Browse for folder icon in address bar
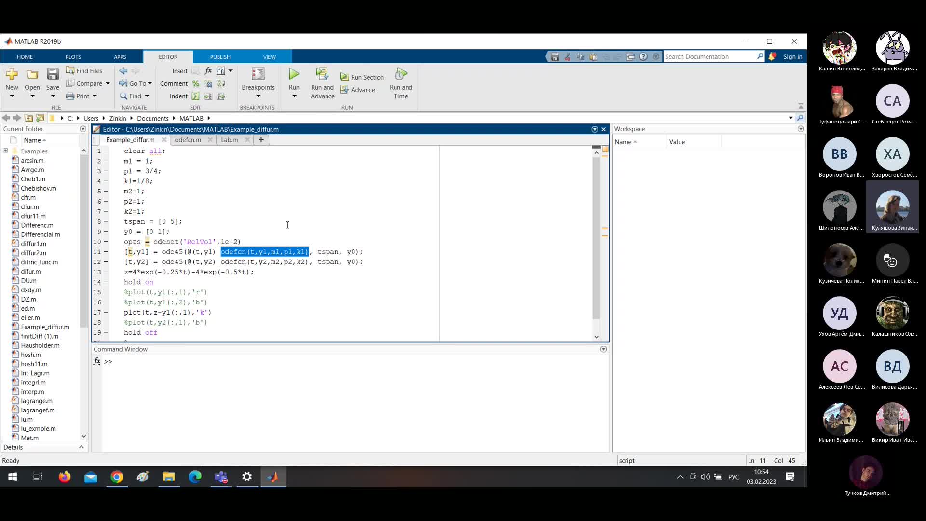This screenshot has width=926, height=521. [x=41, y=118]
